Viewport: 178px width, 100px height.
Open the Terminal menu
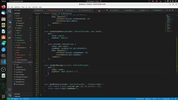coord(35,7)
